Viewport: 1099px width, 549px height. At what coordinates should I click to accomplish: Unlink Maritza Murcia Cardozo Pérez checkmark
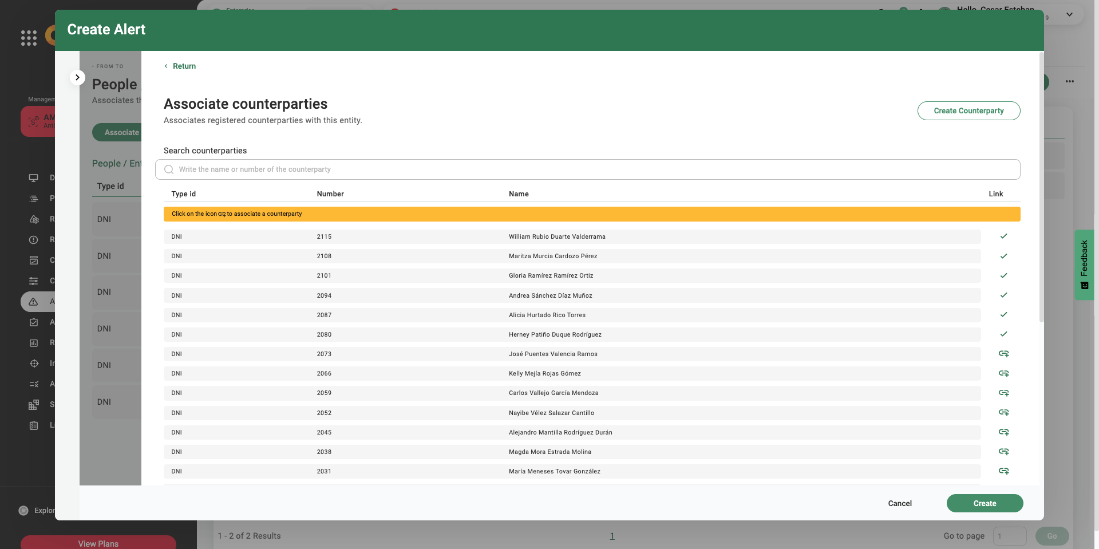click(1003, 256)
